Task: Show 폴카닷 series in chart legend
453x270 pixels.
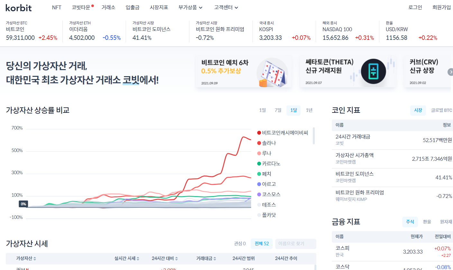Action: click(x=266, y=215)
